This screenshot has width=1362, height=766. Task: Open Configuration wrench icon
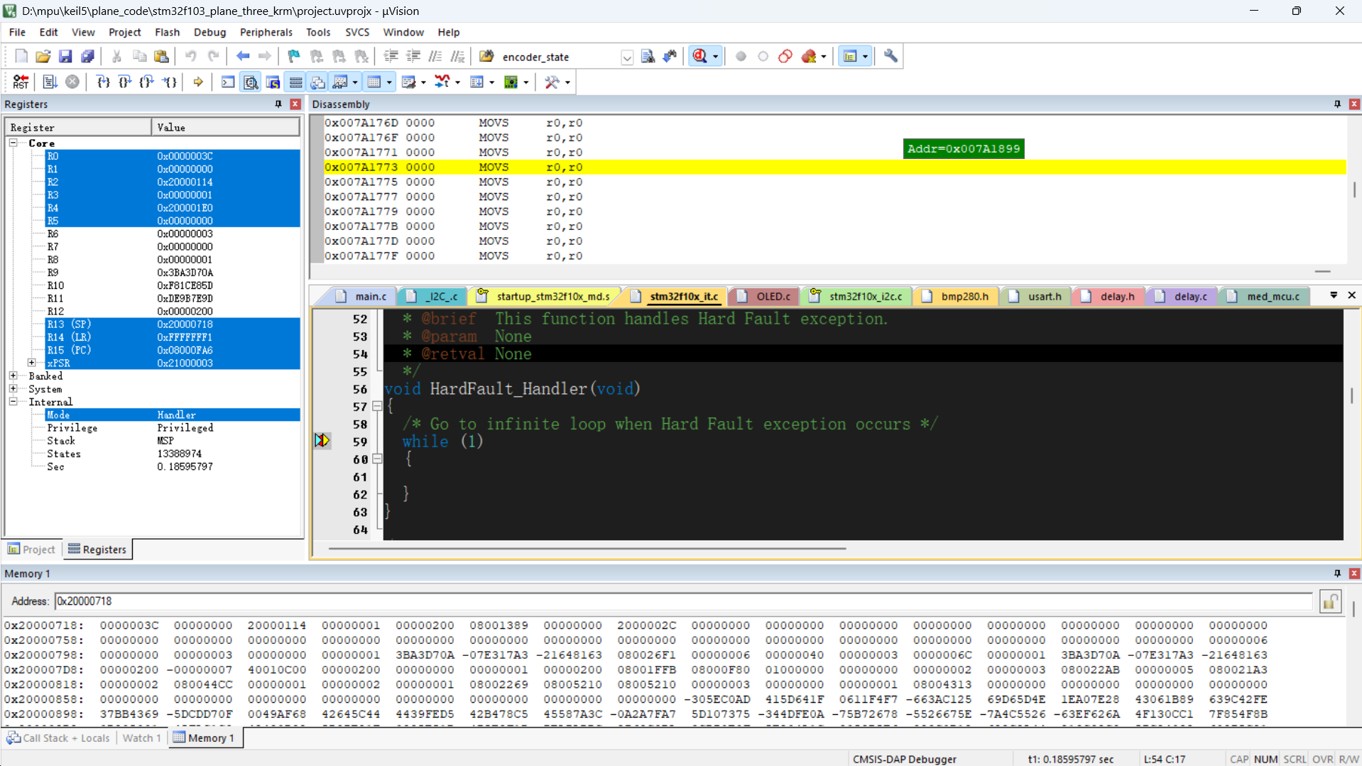(890, 56)
